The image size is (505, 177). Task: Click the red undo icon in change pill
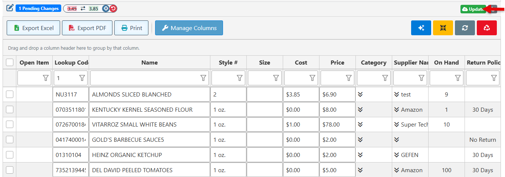click(112, 9)
